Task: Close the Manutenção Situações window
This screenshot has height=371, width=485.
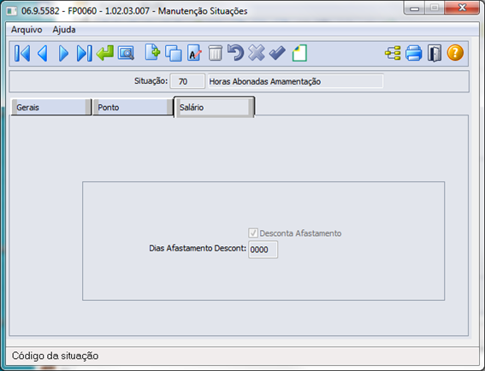Action: point(462,8)
